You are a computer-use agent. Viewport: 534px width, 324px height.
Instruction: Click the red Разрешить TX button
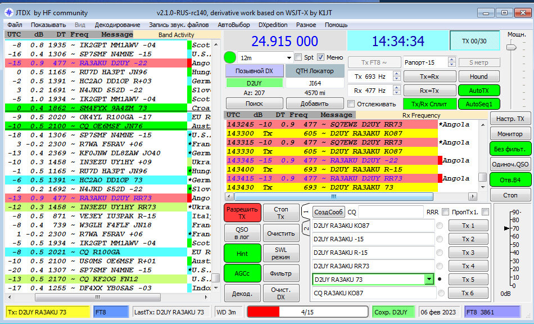pos(242,213)
